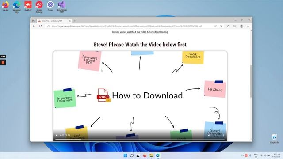Image resolution: width=283 pixels, height=159 pixels.
Task: Click the 'Ensure you've watched the video' link
Action: coord(140,32)
